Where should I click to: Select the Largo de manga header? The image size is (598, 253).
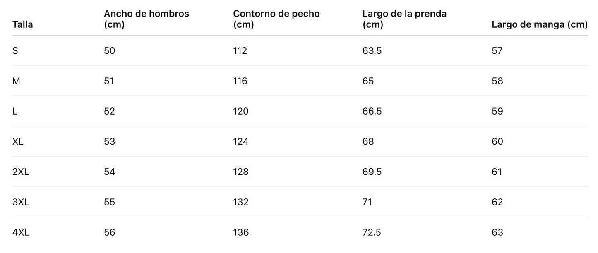[539, 24]
